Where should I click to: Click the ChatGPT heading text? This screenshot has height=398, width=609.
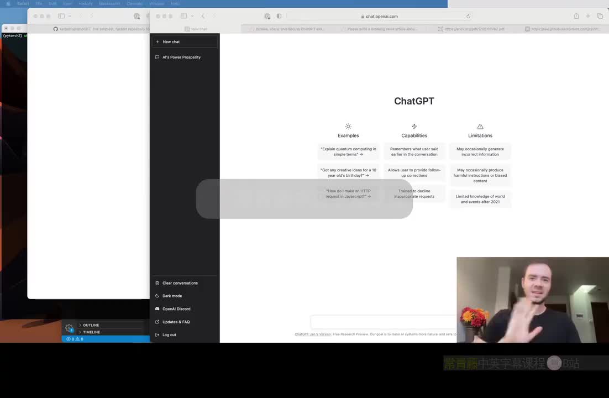click(414, 101)
